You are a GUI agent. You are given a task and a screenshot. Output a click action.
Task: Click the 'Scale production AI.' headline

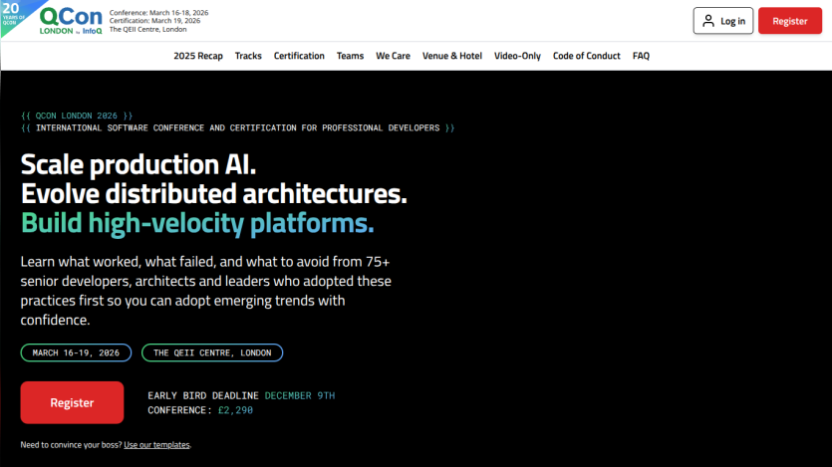pyautogui.click(x=139, y=164)
